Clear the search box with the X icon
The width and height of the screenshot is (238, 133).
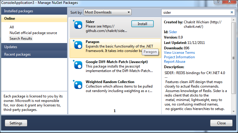coord(232,12)
